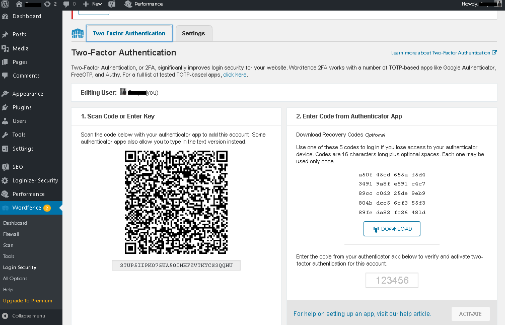Click the Wordfence notification badge 2
This screenshot has height=325, width=505.
tap(47, 208)
